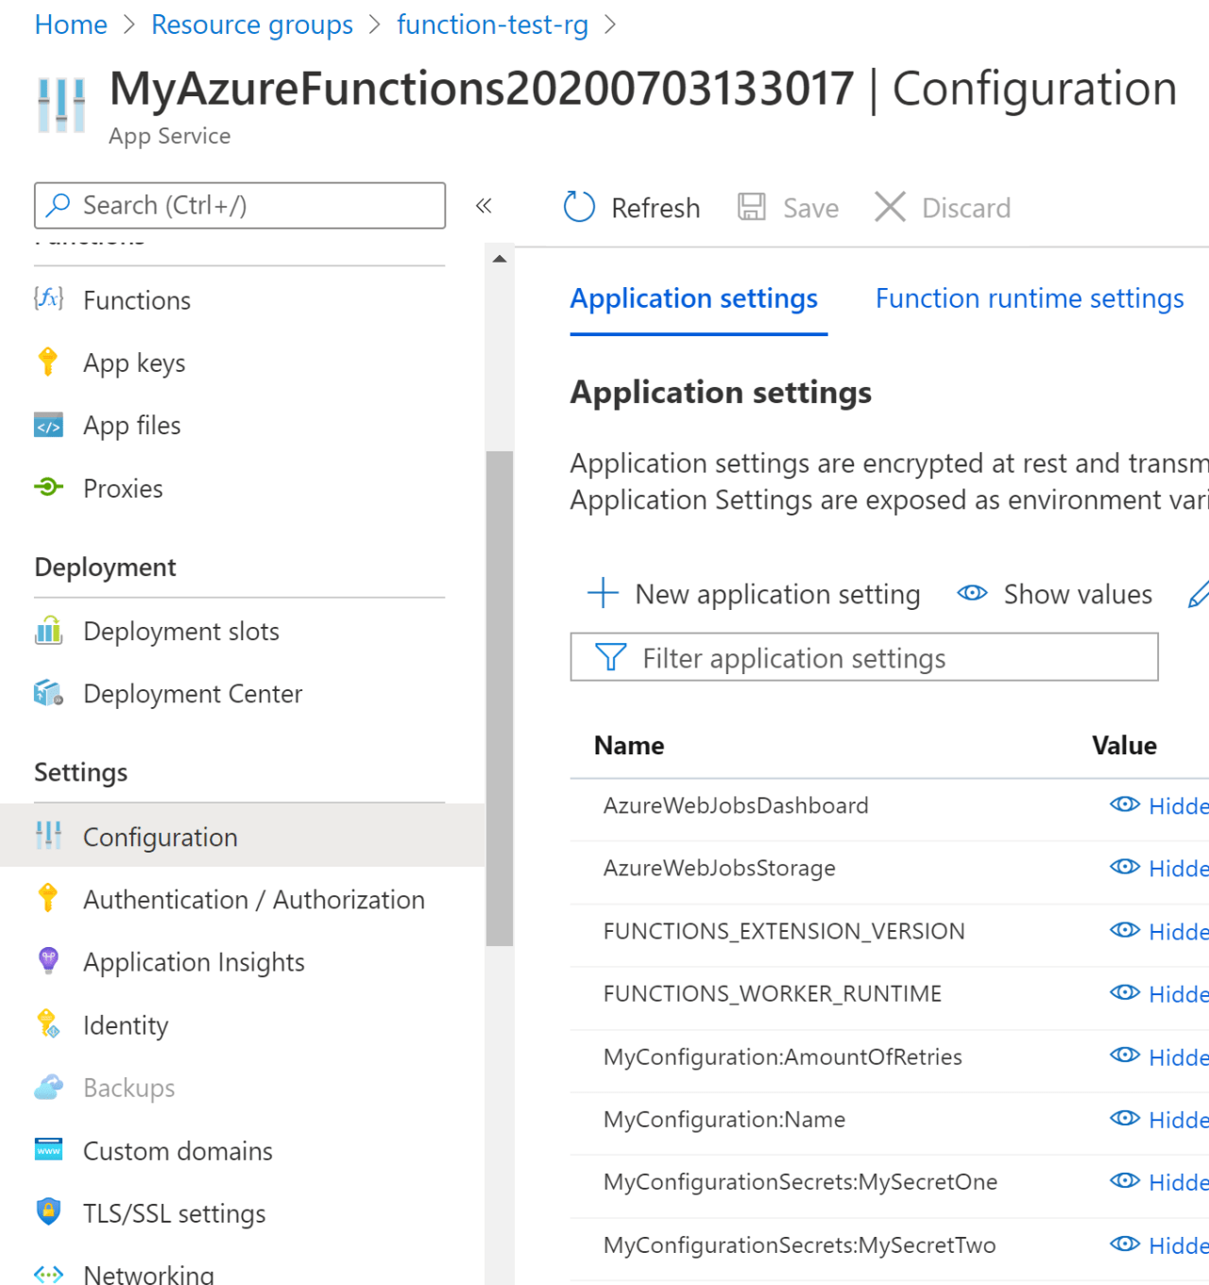Select the Application settings tab
Image resolution: width=1209 pixels, height=1285 pixels.
point(693,298)
